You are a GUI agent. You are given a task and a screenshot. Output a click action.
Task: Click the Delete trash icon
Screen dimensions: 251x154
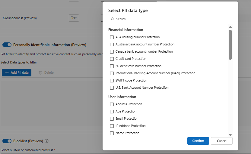coord(41,72)
